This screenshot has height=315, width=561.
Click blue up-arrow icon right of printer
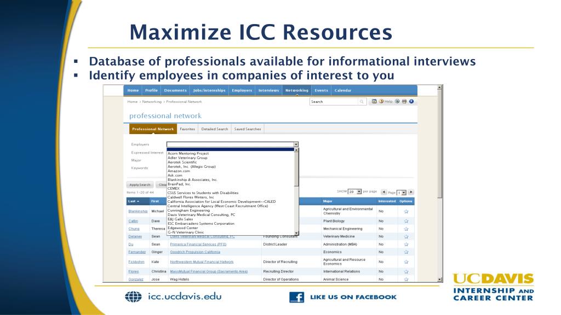point(411,101)
